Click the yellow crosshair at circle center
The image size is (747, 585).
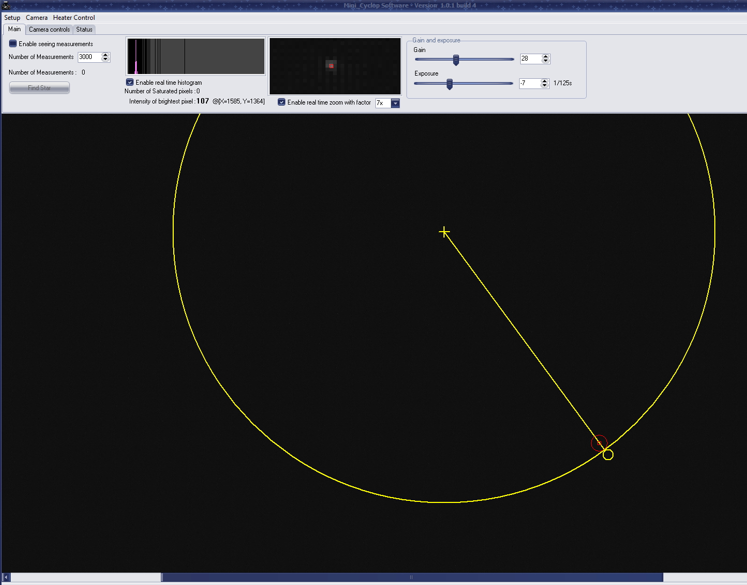(444, 232)
